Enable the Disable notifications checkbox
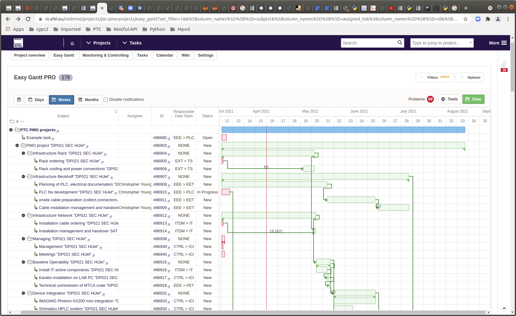This screenshot has width=516, height=316. coord(106,100)
